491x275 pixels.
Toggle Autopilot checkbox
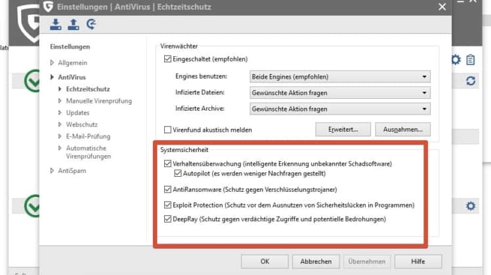click(x=178, y=173)
